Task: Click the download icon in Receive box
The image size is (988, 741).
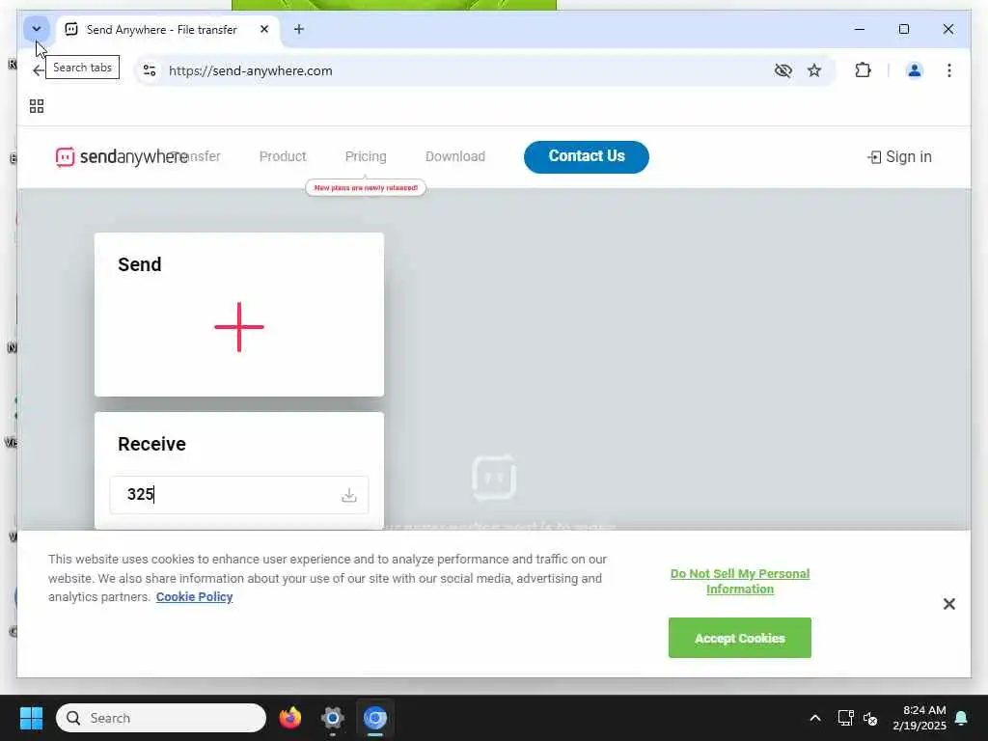Action: point(348,495)
